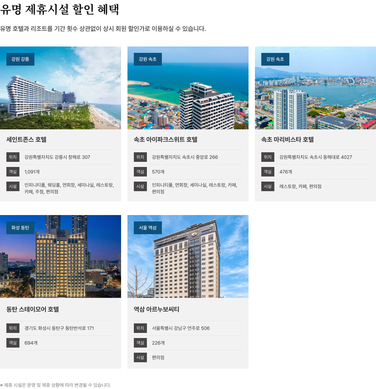
Task: Click facilities text 레스토랑, 카페, 편의점
Action: pos(300,186)
